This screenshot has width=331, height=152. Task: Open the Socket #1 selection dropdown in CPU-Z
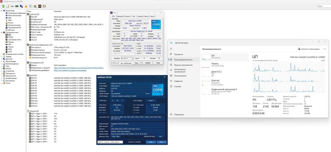tap(127, 58)
